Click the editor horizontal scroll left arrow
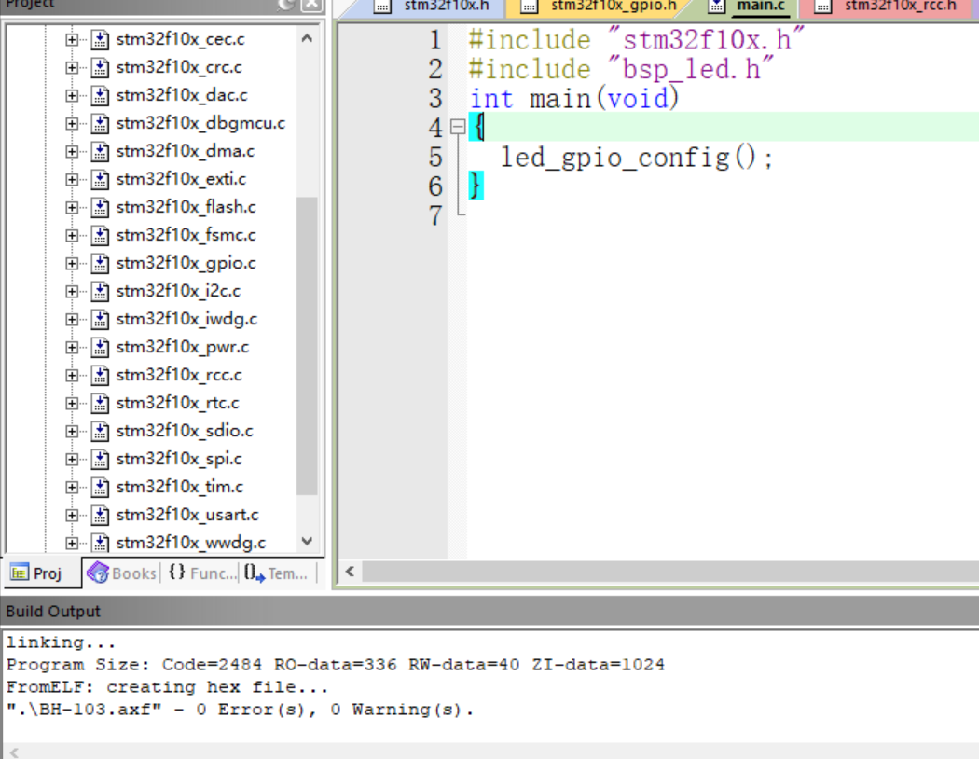 point(350,572)
